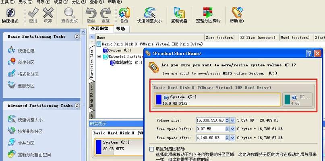This screenshot has width=325, height=161.
Task: Click the 帮助(H) toolbar icon
Action: [x=237, y=16]
